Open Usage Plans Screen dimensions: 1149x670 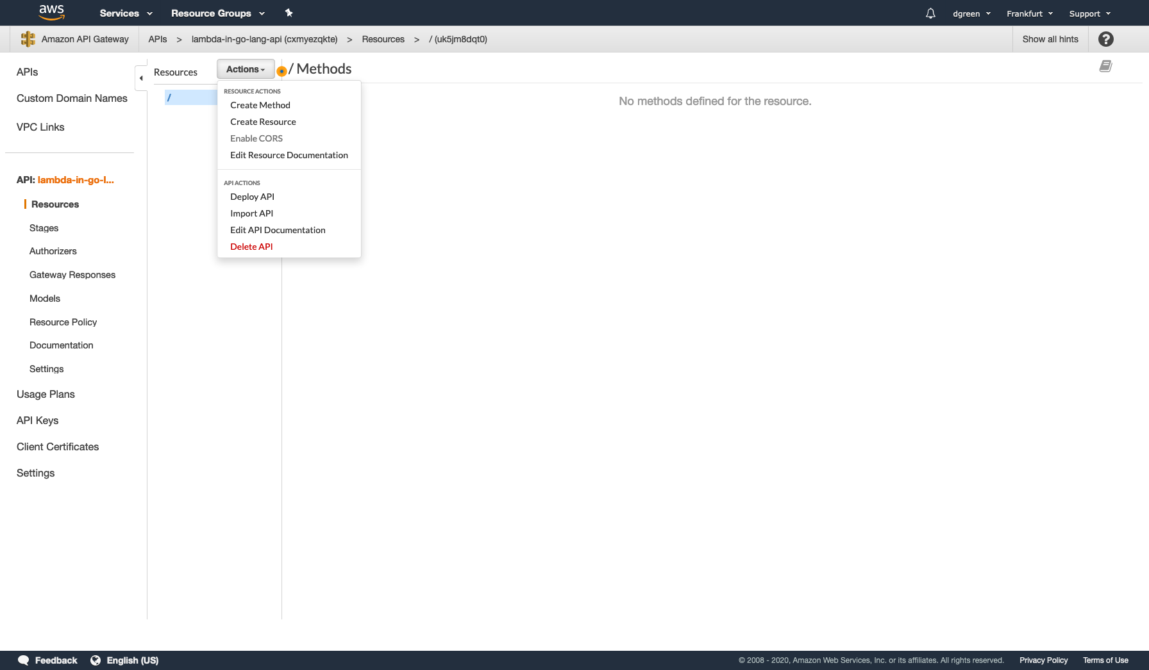coord(46,394)
